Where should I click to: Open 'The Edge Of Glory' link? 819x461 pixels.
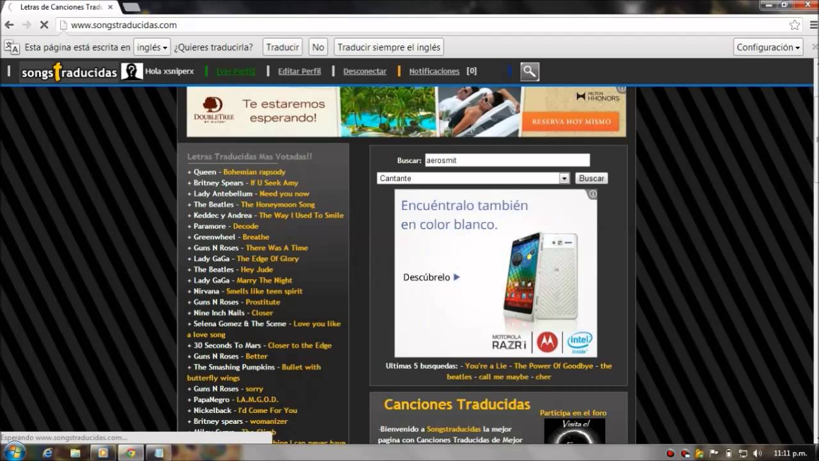tap(267, 259)
